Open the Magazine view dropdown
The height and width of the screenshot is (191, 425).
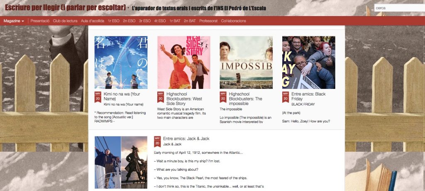pyautogui.click(x=14, y=21)
